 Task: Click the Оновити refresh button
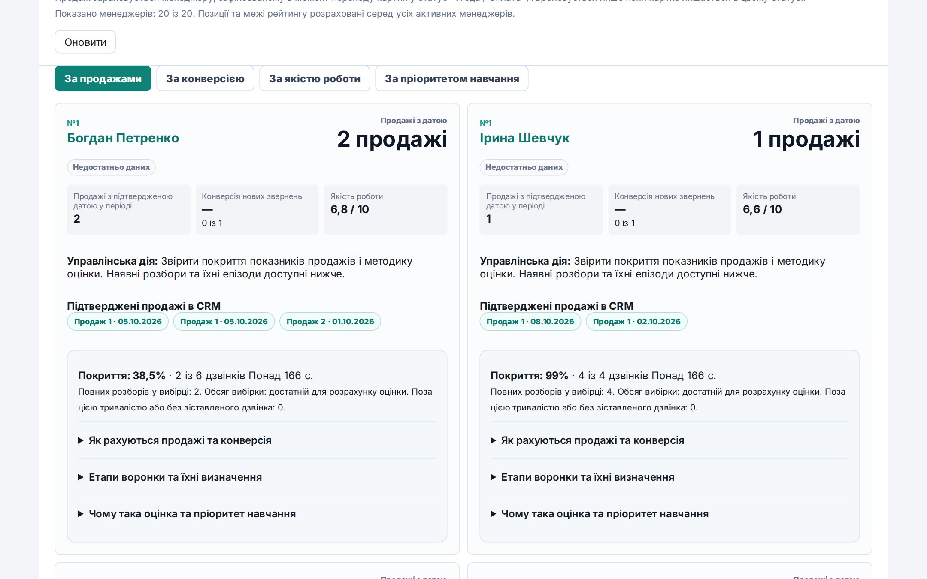coord(85,42)
